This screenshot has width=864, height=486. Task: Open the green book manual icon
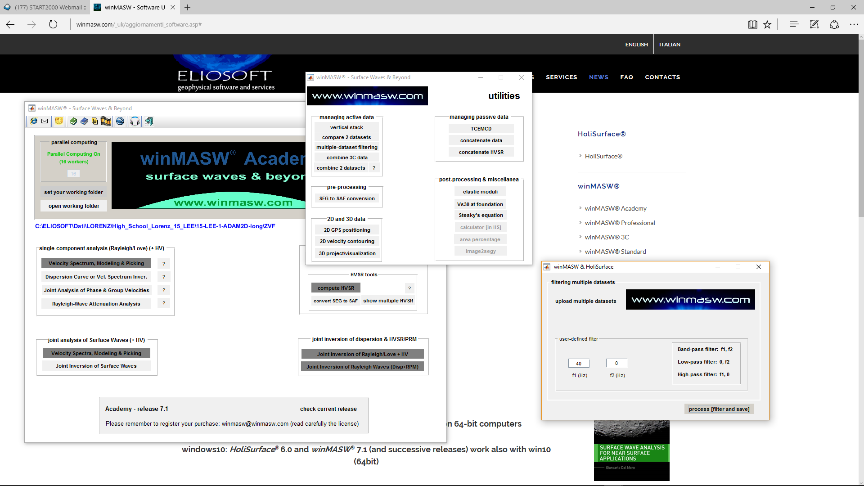coord(73,121)
